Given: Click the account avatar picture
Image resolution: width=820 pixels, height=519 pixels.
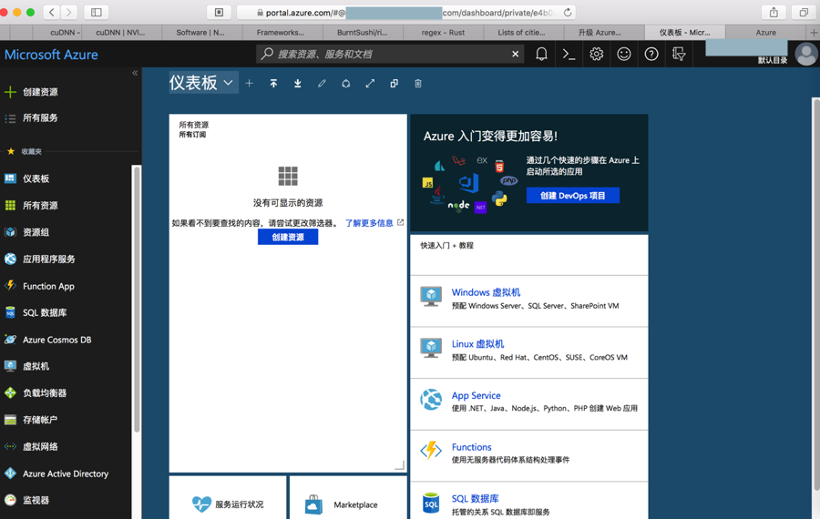Looking at the screenshot, I should coord(806,54).
